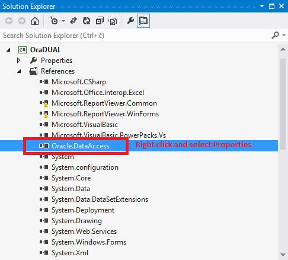
Task: Go to Home view in Solution Explorer
Action: [x=35, y=21]
